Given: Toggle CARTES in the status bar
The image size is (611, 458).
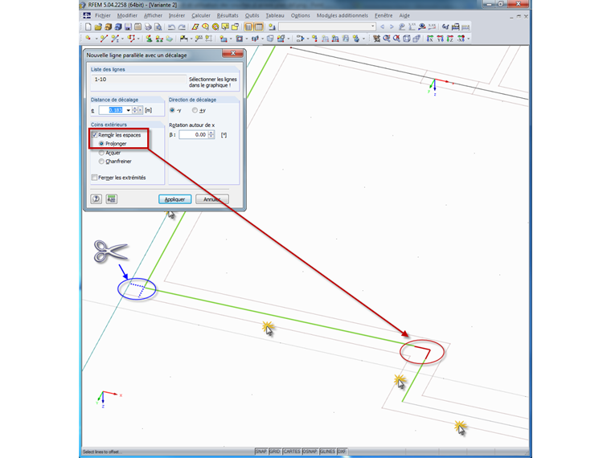Looking at the screenshot, I should (292, 451).
